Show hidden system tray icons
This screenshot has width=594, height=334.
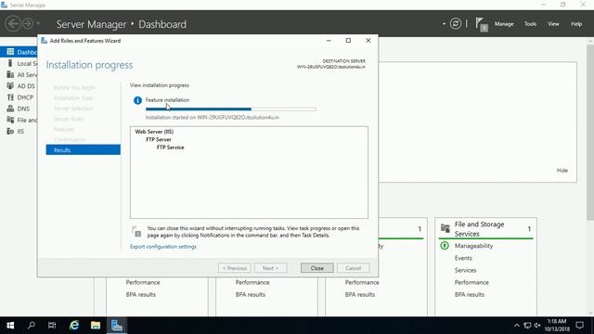(x=517, y=326)
